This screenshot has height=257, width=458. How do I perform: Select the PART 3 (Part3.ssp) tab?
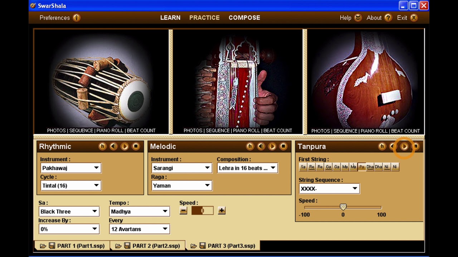(223, 246)
